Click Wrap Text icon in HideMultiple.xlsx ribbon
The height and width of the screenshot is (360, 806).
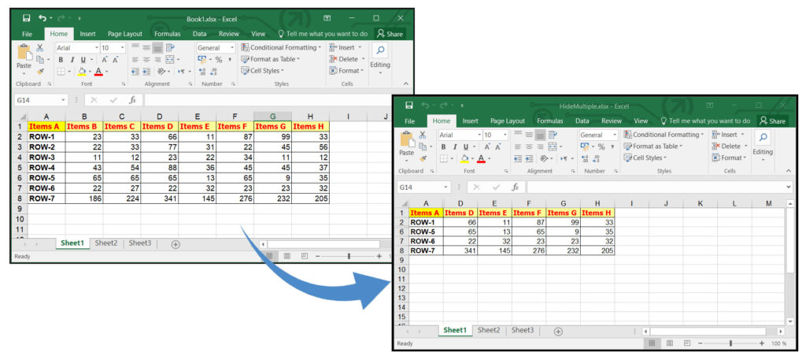pyautogui.click(x=553, y=135)
